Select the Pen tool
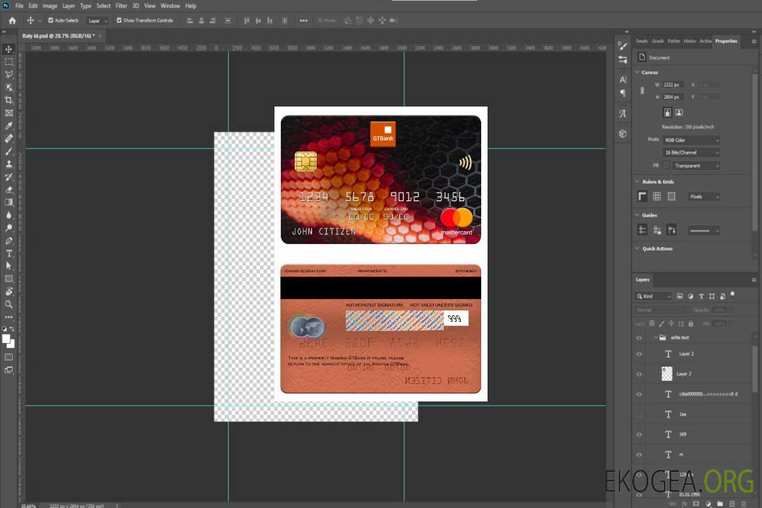Viewport: 762px width, 508px height. pyautogui.click(x=8, y=241)
